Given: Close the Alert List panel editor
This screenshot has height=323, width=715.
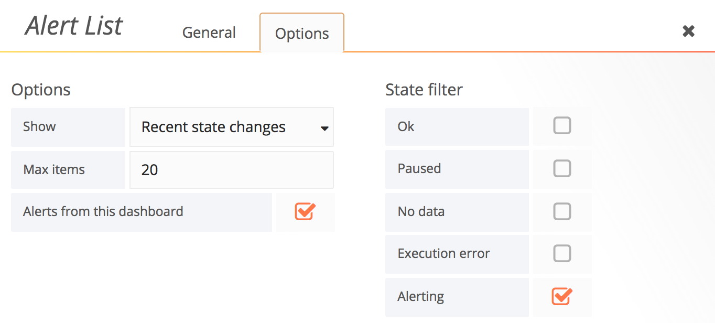Looking at the screenshot, I should point(688,31).
